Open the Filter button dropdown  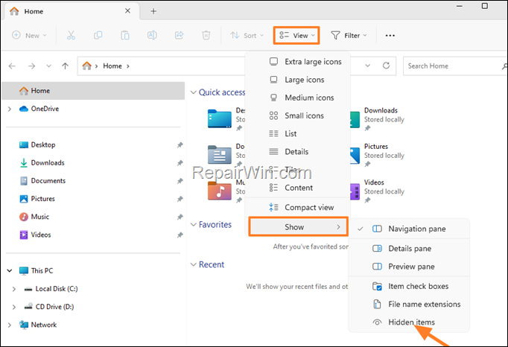pyautogui.click(x=349, y=35)
